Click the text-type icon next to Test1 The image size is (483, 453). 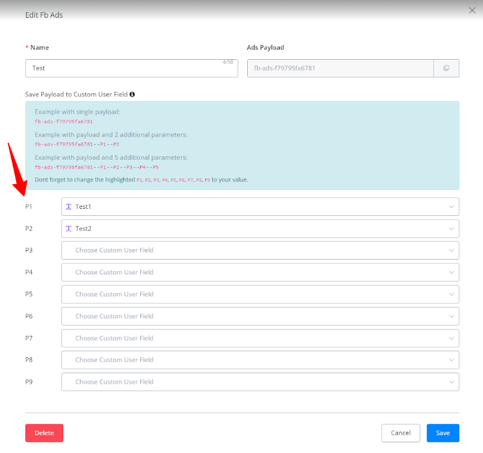pos(69,206)
